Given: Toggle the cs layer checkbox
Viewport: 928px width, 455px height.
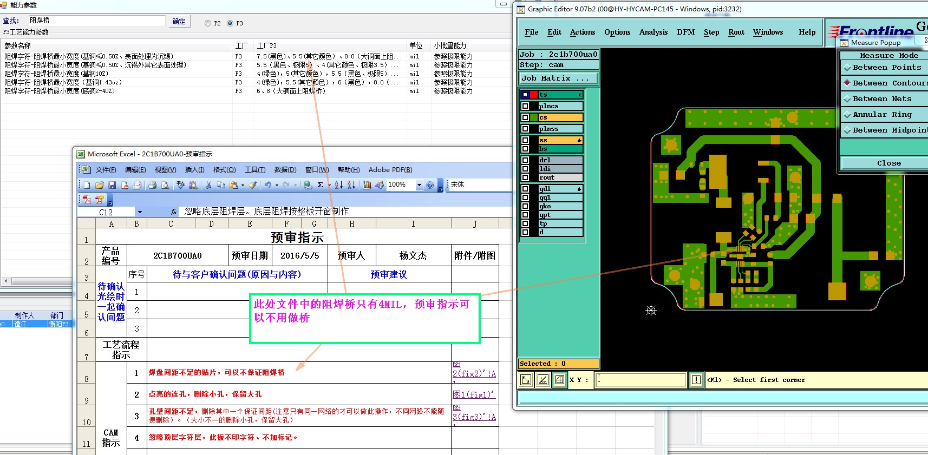Looking at the screenshot, I should coord(525,117).
